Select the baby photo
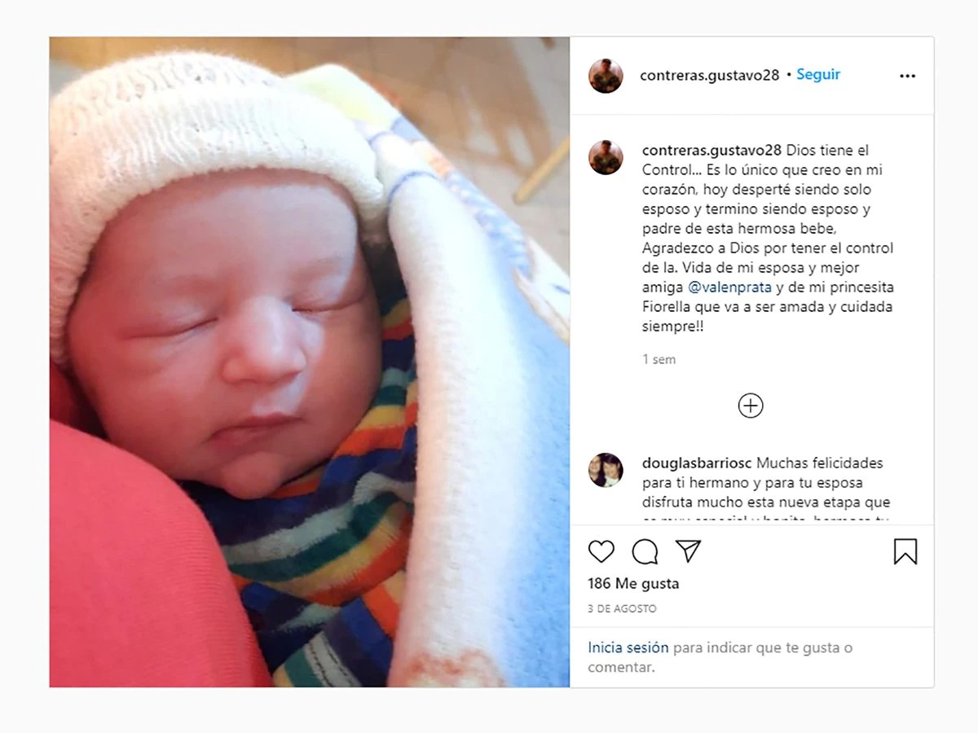Screen dimensions: 978x733 pyautogui.click(x=310, y=362)
